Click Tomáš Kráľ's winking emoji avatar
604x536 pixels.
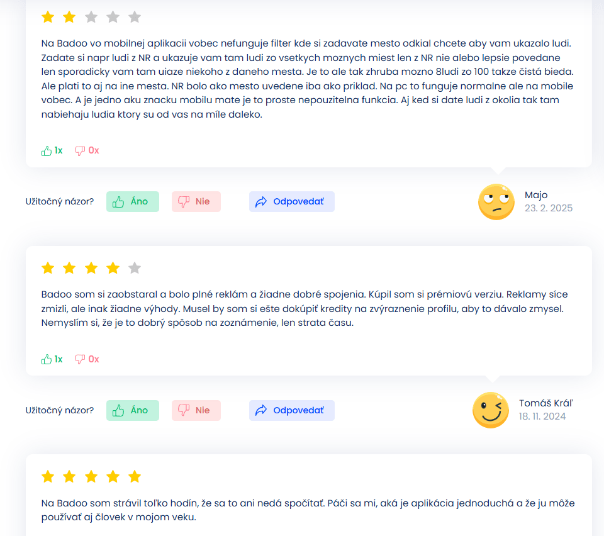[x=491, y=410]
